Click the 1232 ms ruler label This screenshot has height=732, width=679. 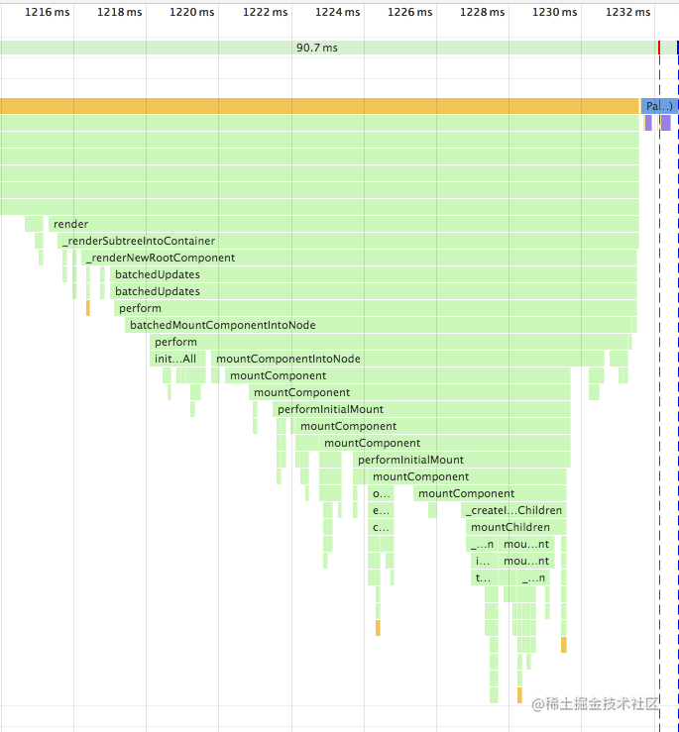click(627, 12)
